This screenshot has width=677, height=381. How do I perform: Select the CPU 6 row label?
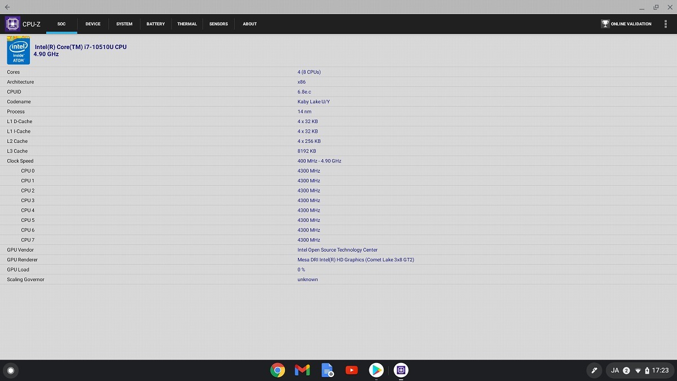click(x=28, y=230)
